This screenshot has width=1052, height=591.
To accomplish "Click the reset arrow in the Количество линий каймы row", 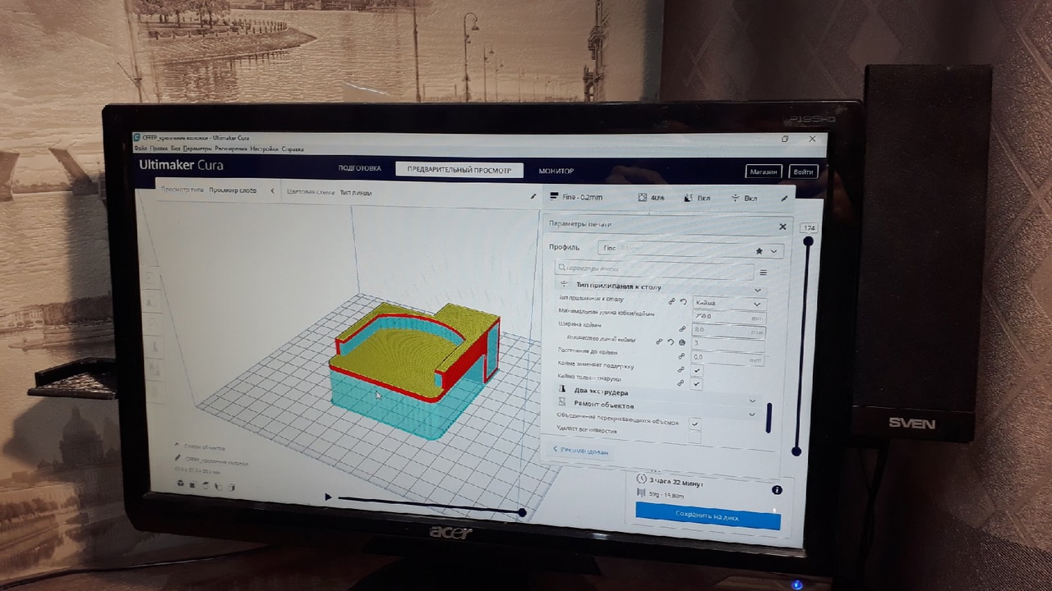I will [671, 341].
